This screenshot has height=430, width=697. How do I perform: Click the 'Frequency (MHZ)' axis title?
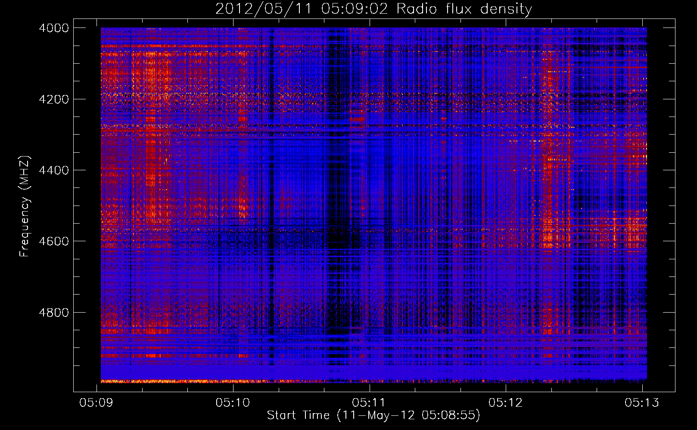pyautogui.click(x=25, y=206)
